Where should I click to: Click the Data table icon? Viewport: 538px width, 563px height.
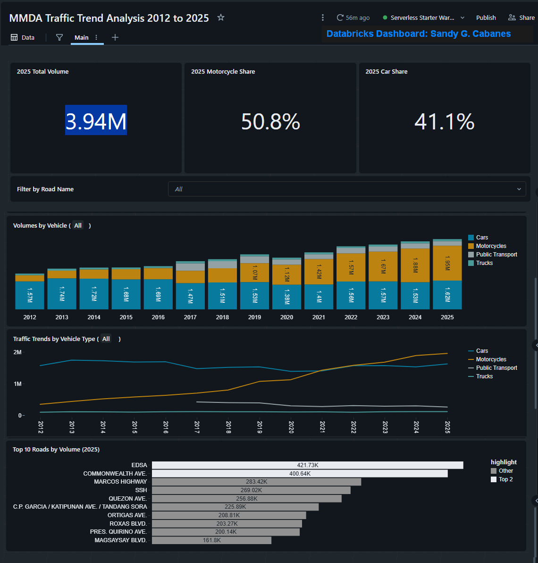14,37
